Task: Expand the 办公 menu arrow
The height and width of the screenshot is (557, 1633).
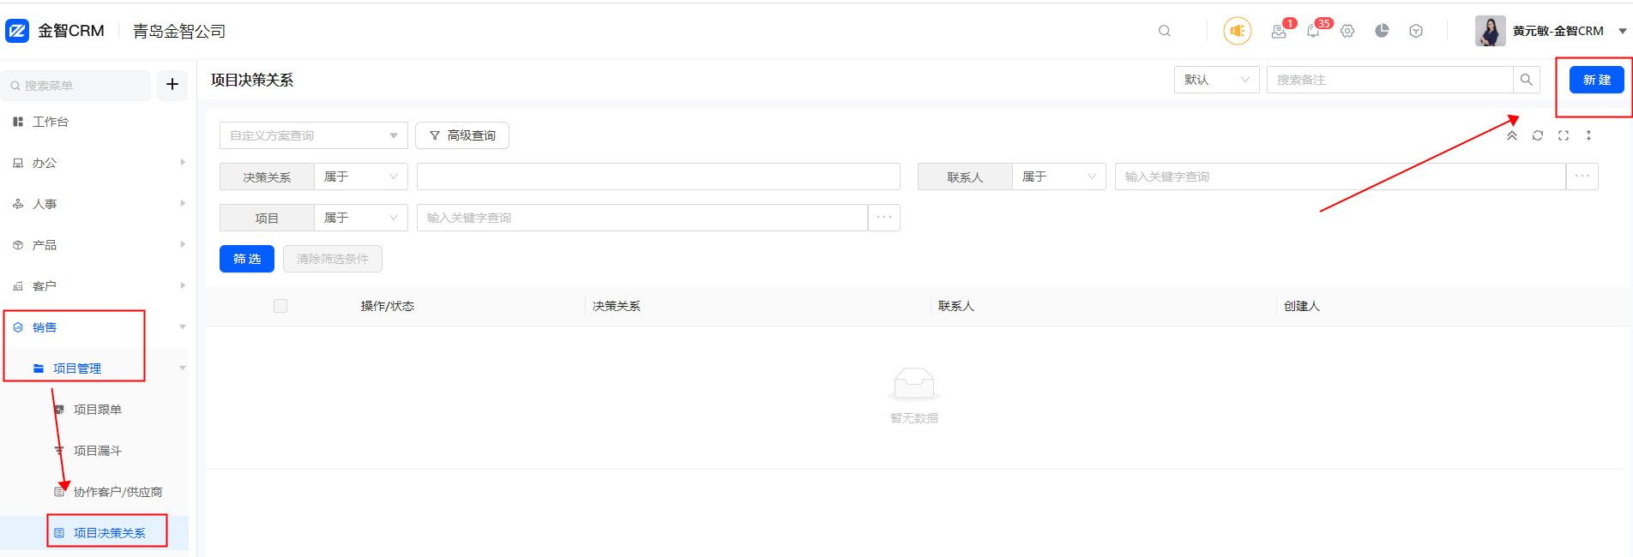Action: click(x=182, y=162)
